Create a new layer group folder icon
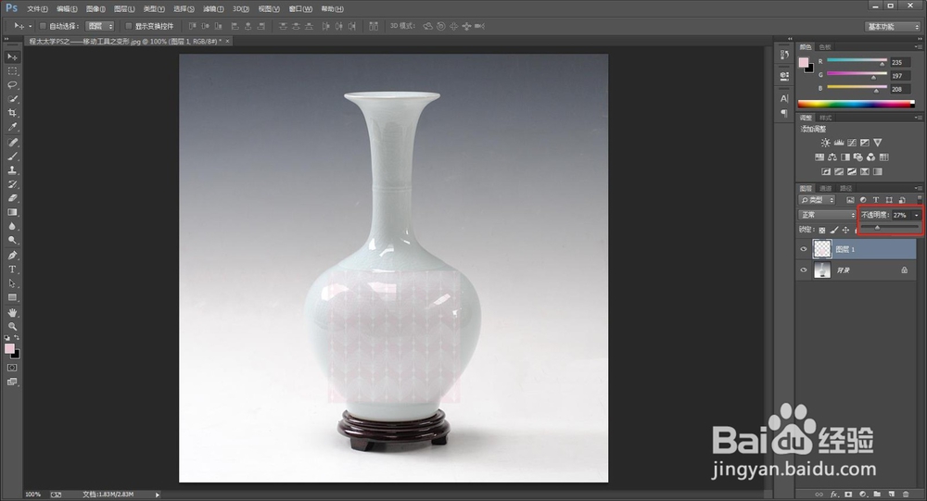 (877, 495)
